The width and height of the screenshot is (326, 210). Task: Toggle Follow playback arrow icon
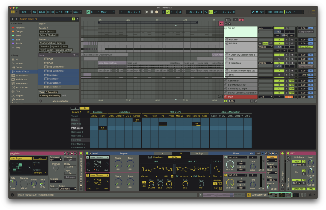(x=121, y=12)
